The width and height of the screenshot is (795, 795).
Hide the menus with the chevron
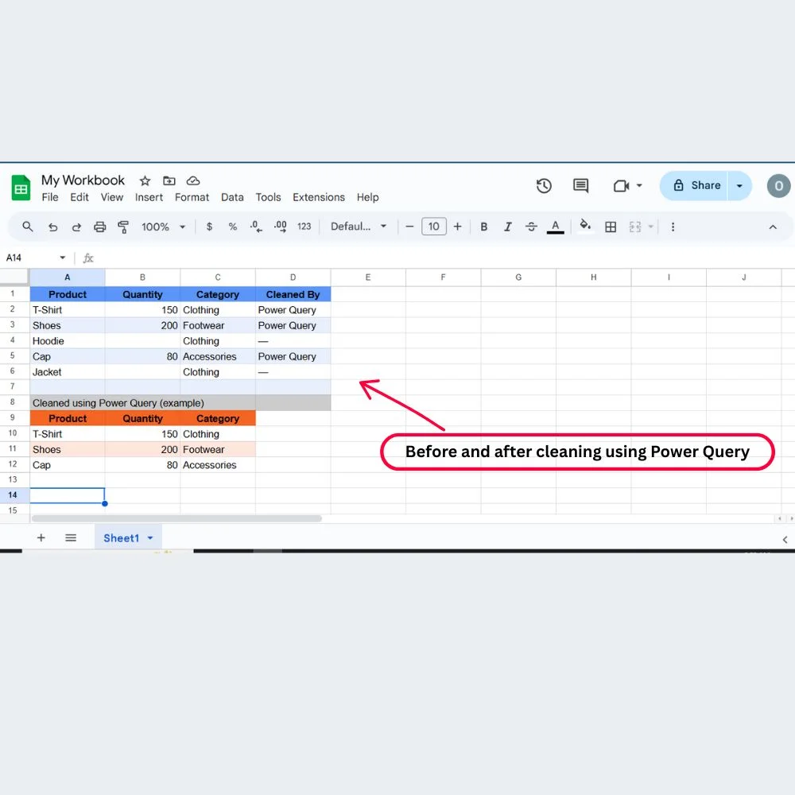(773, 227)
